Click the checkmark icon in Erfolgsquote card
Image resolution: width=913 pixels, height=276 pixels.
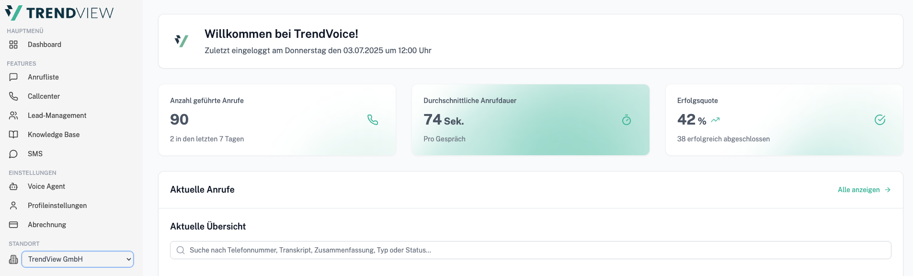(x=880, y=120)
